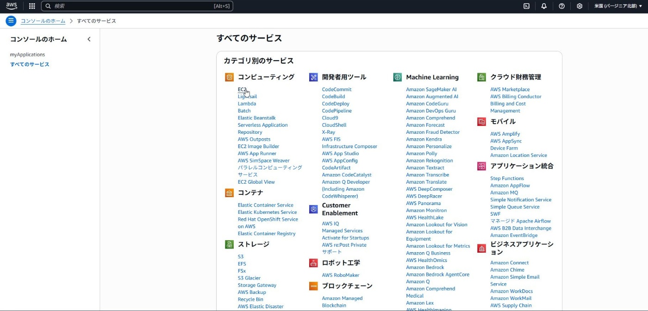Image resolution: width=648 pixels, height=311 pixels.
Task: Open the S3 Glacier link
Action: 249,278
